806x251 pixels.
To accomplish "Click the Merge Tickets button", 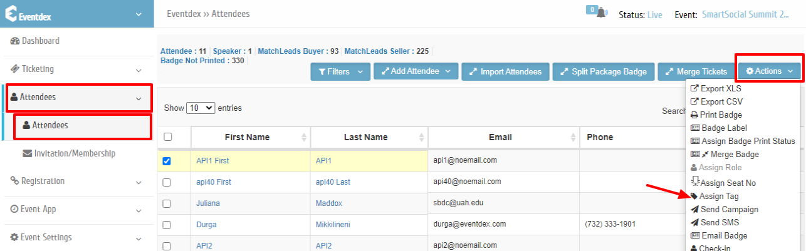I will point(696,72).
